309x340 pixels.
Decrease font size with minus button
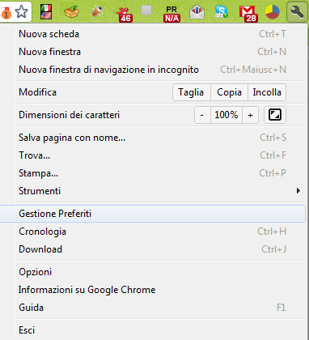[202, 115]
